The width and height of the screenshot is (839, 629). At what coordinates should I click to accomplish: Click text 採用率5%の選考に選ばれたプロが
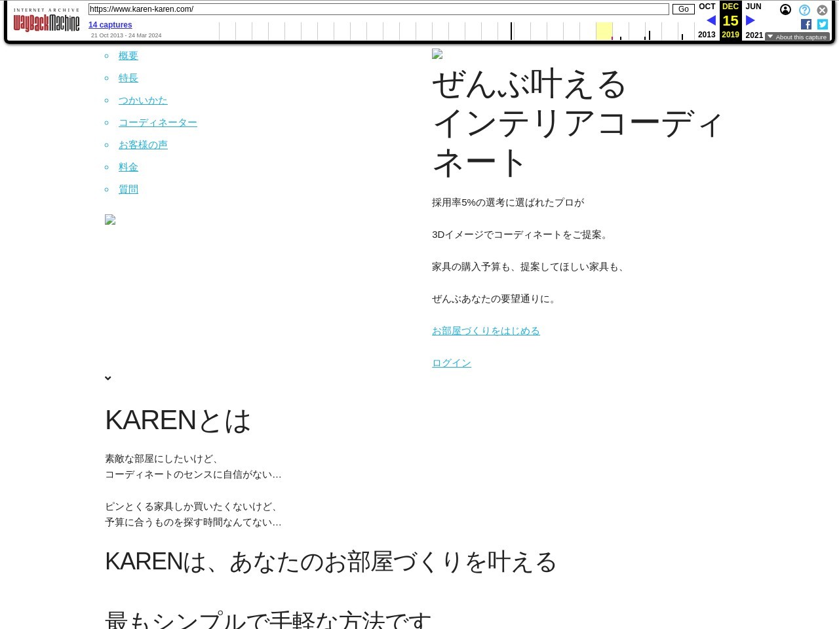(508, 202)
